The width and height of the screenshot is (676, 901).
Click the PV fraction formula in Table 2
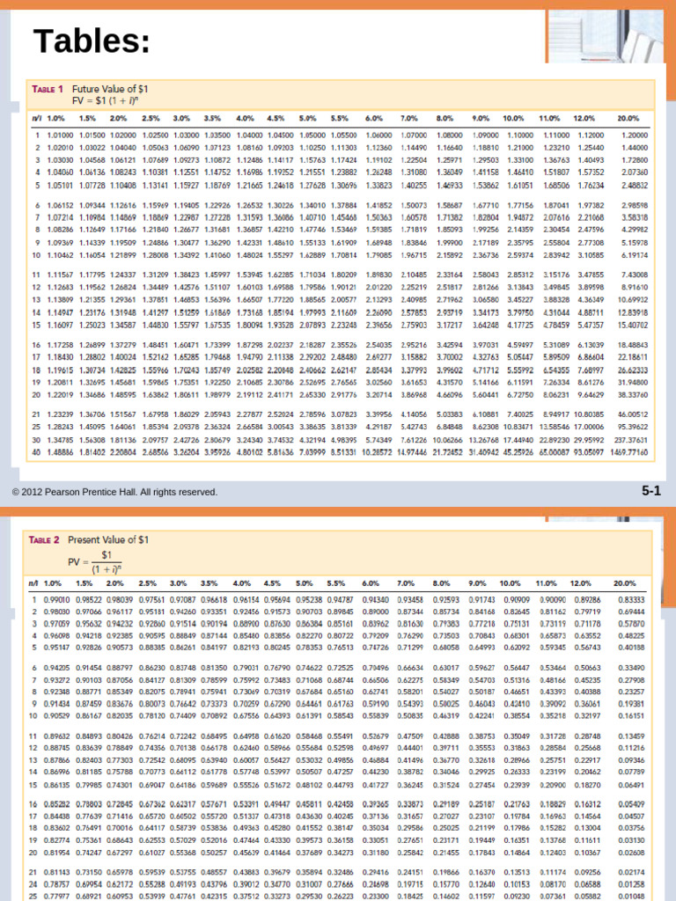point(95,561)
